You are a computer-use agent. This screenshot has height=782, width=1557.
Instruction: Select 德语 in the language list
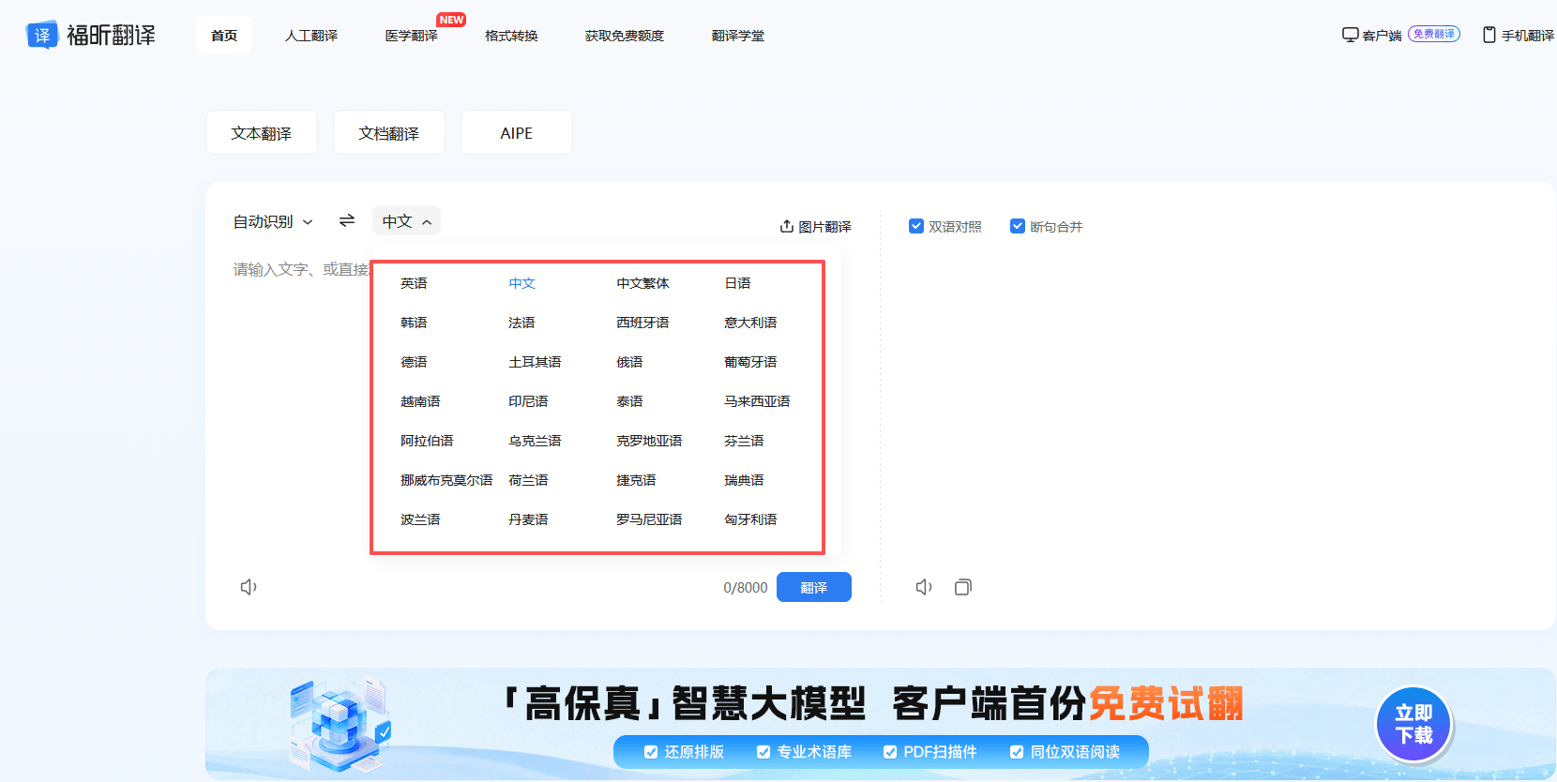pos(414,362)
